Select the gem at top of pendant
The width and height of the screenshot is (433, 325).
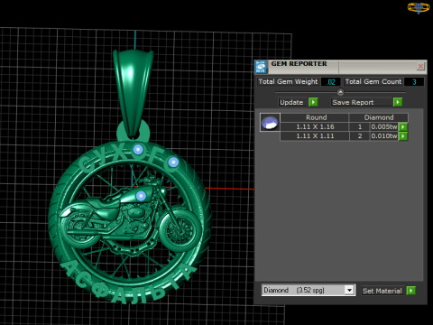click(x=138, y=149)
